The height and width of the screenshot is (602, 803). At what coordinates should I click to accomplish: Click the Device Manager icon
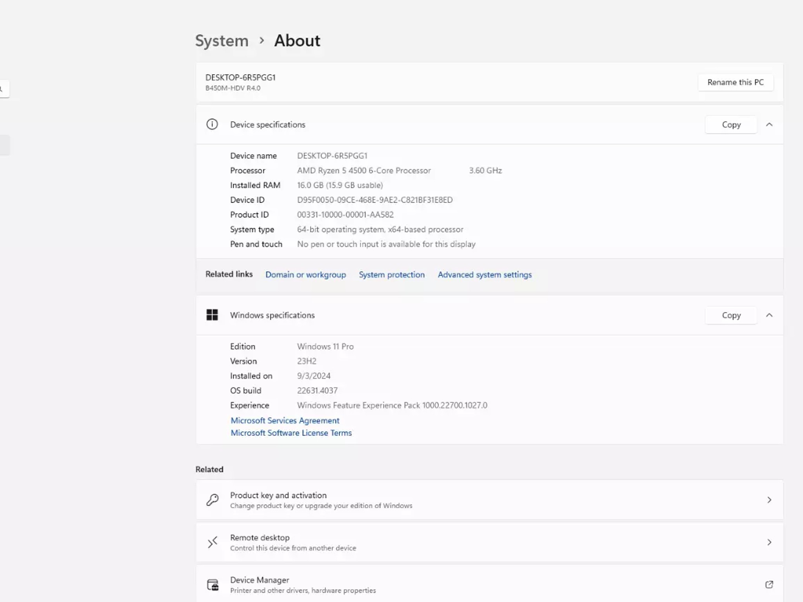pos(213,585)
